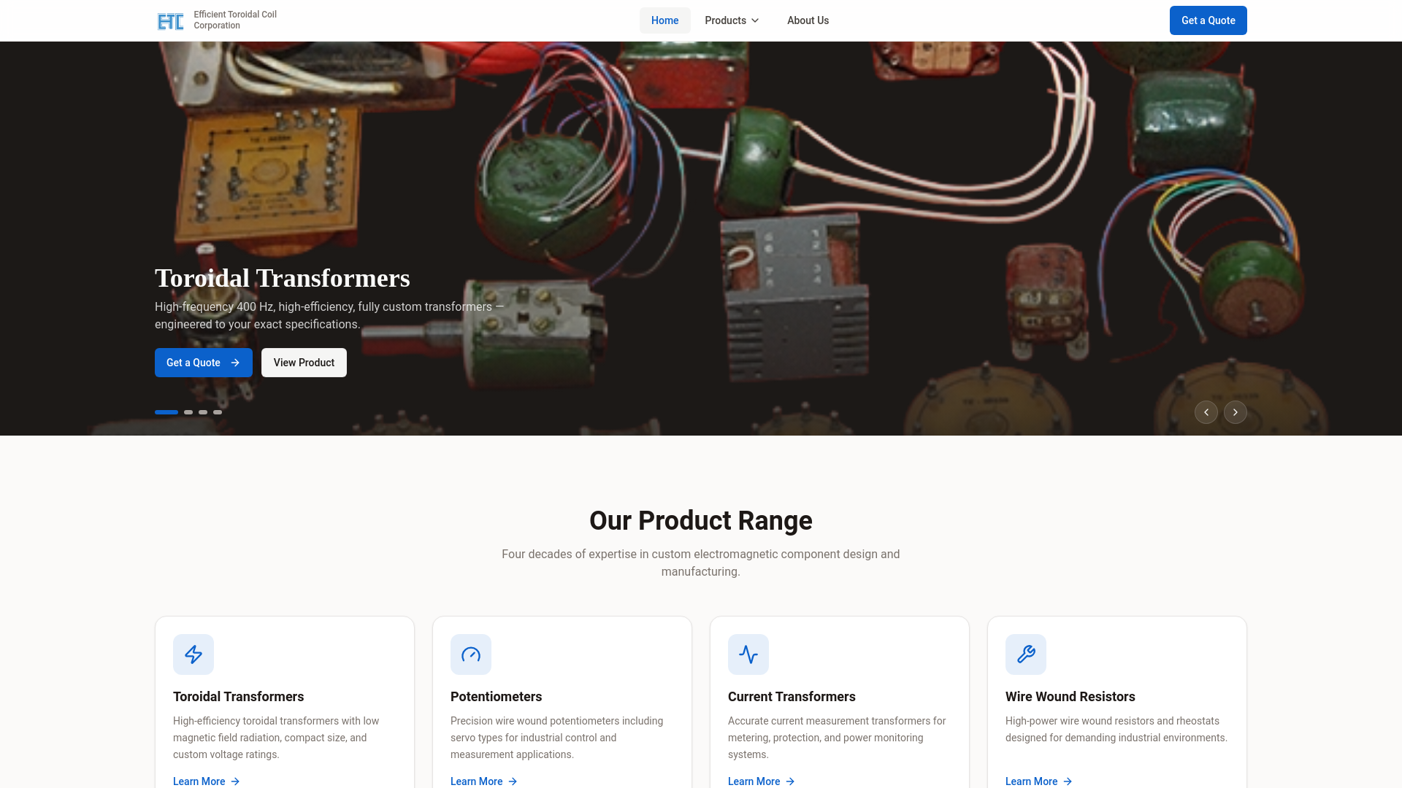Open the Home navigation tab
Viewport: 1402px width, 788px height.
coord(665,20)
